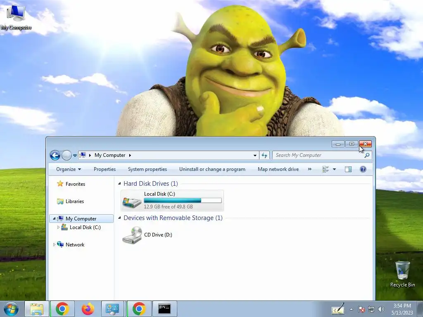Viewport: 423px width, 317px height.
Task: Select My Computer in navigation pane
Action: (81, 219)
